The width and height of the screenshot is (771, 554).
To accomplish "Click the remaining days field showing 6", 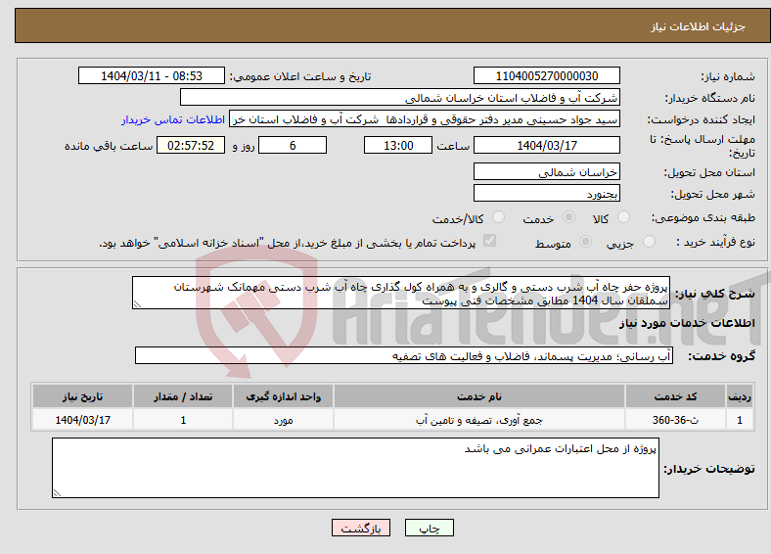I will [x=293, y=145].
